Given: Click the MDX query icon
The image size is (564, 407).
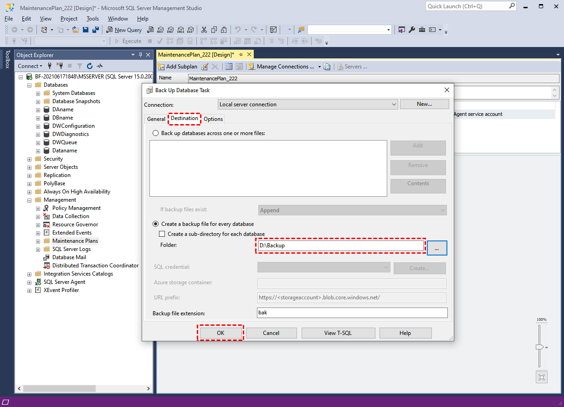Looking at the screenshot, I should (x=160, y=30).
